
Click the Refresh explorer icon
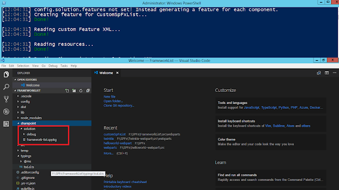pyautogui.click(x=81, y=91)
